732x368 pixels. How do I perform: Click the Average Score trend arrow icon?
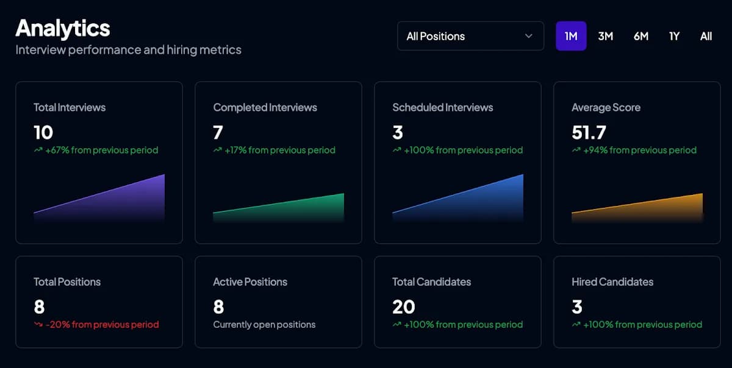pos(576,150)
